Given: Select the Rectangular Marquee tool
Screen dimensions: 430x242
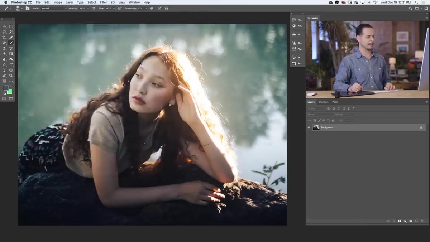Looking at the screenshot, I should click(x=11, y=26).
